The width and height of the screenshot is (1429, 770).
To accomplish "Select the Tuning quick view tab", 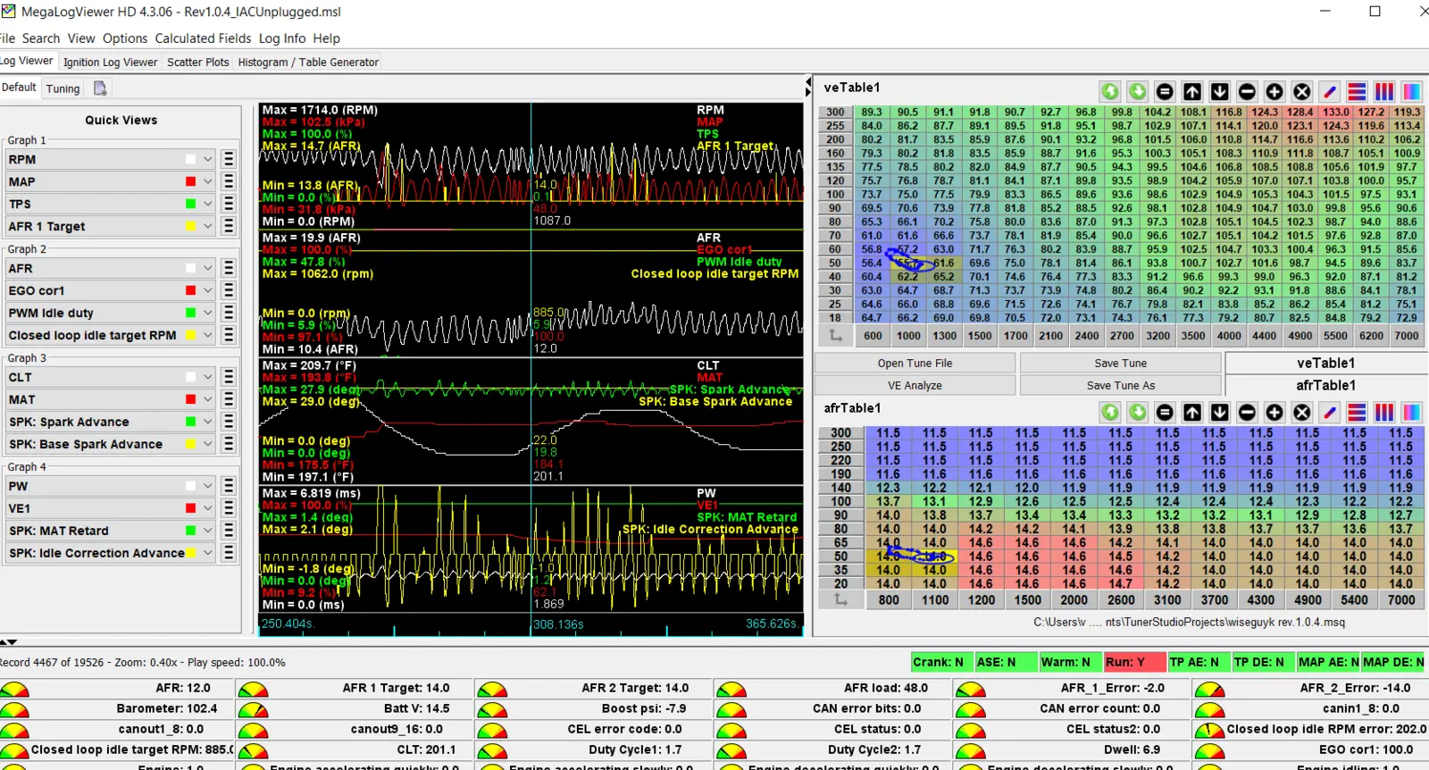I will point(63,88).
